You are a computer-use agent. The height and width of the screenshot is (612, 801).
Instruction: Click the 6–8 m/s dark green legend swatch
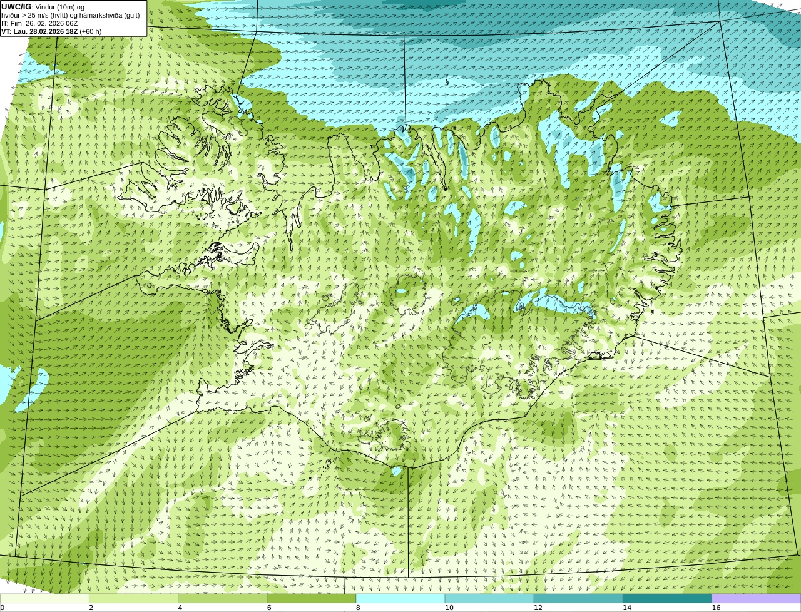click(x=312, y=598)
